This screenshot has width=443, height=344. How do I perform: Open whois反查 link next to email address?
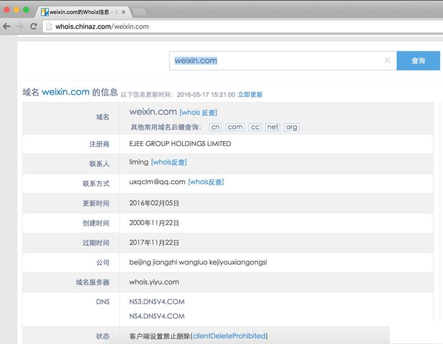[206, 182]
